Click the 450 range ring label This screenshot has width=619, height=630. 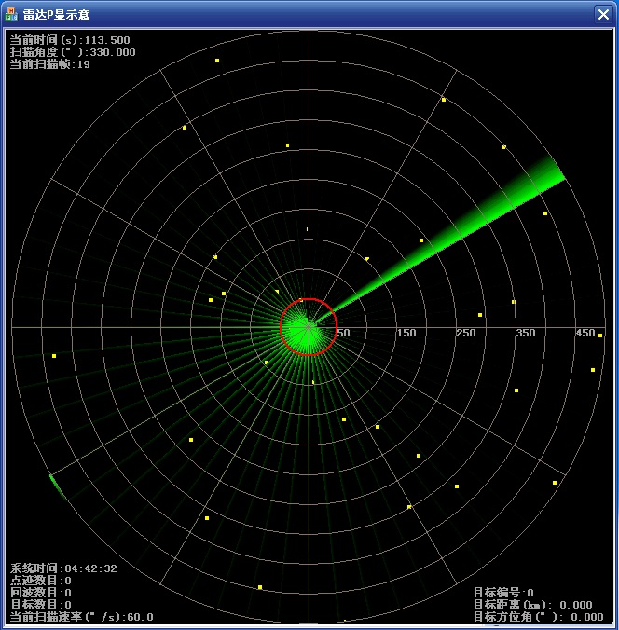coord(585,333)
